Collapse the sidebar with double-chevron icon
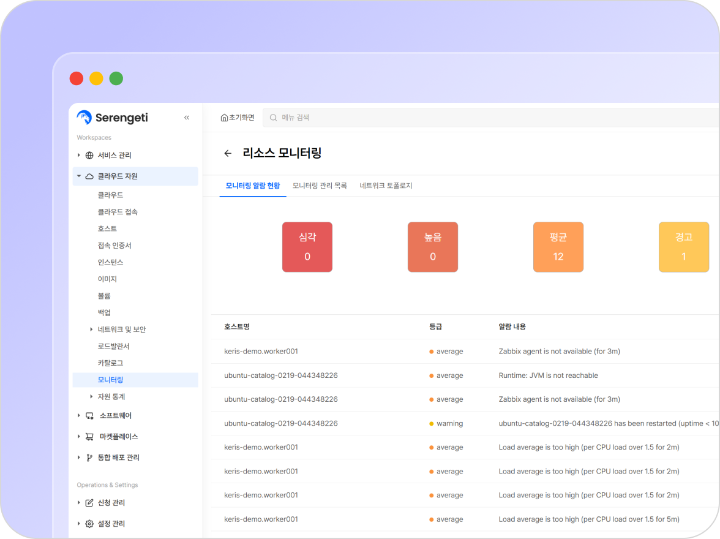720x539 pixels. pos(187,118)
